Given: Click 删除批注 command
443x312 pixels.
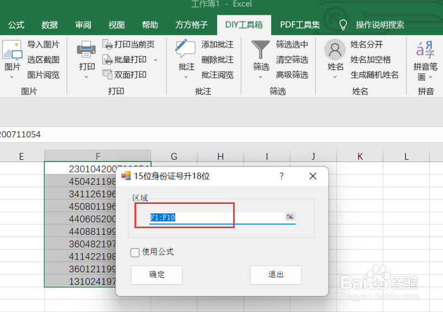Looking at the screenshot, I should (x=217, y=60).
